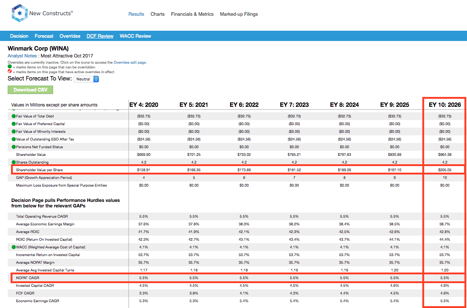
Task: Click the $158.91 per share value for 2020
Action: pos(144,170)
